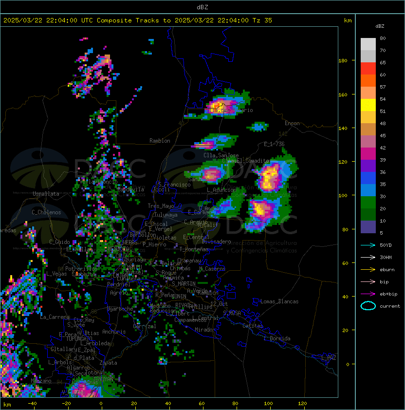Click the 'eb+bip' legend label

pyautogui.click(x=388, y=294)
